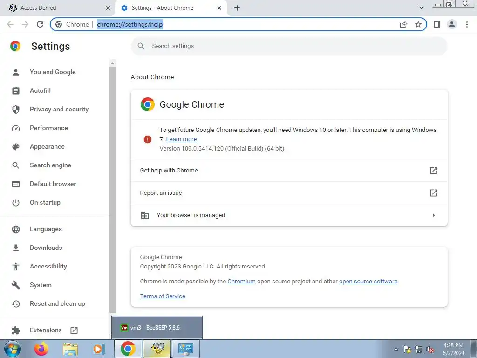Click the Accessibility figure icon
477x358 pixels.
(16, 267)
